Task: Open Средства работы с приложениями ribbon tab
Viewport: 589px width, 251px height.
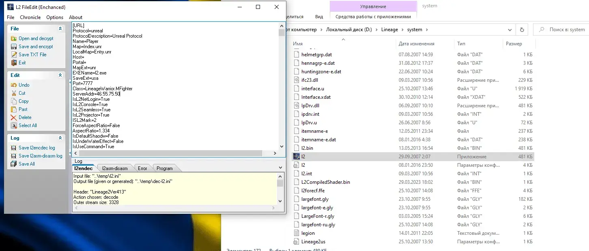Action: click(373, 17)
